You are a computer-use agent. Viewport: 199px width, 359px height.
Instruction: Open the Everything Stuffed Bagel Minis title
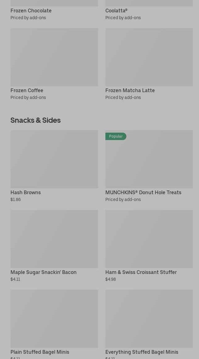142,352
